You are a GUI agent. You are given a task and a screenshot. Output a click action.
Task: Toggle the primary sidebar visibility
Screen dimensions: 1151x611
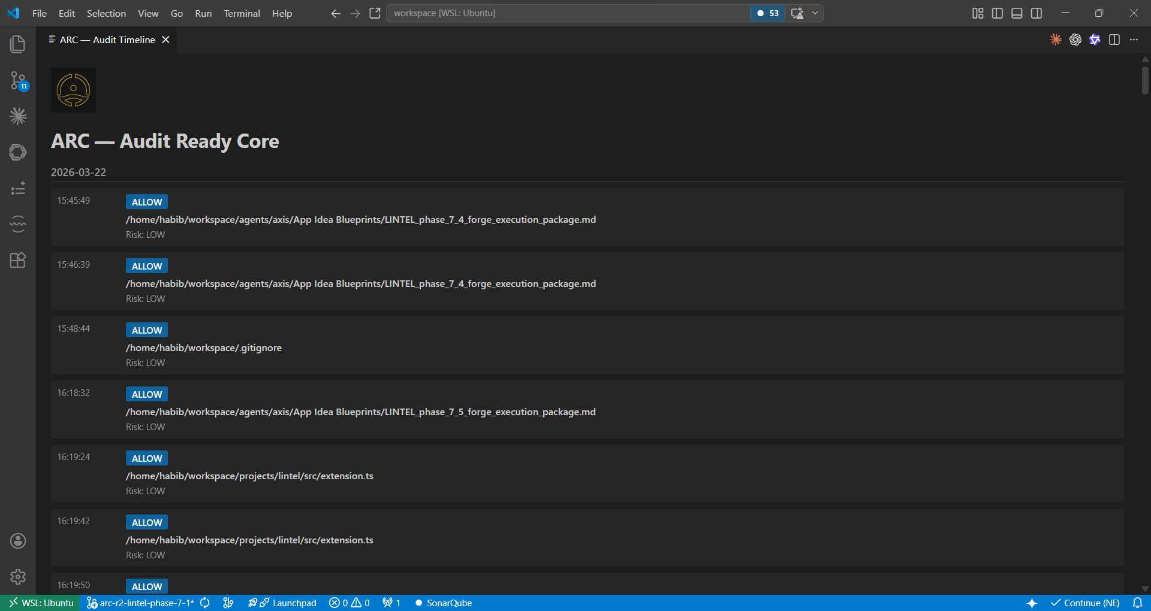pos(997,13)
